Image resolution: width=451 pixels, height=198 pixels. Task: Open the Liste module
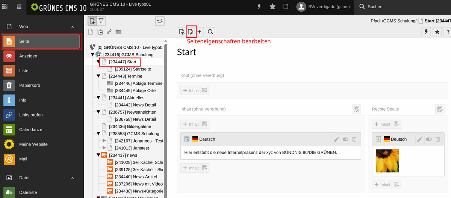[41, 70]
